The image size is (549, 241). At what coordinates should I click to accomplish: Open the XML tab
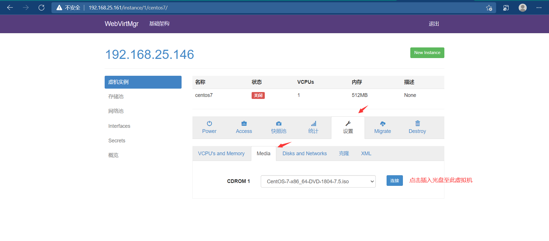coord(366,154)
